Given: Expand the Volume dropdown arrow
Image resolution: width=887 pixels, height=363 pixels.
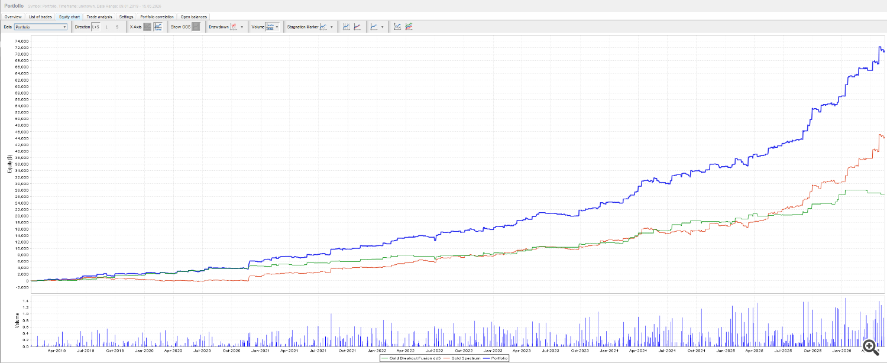Looking at the screenshot, I should coord(277,27).
